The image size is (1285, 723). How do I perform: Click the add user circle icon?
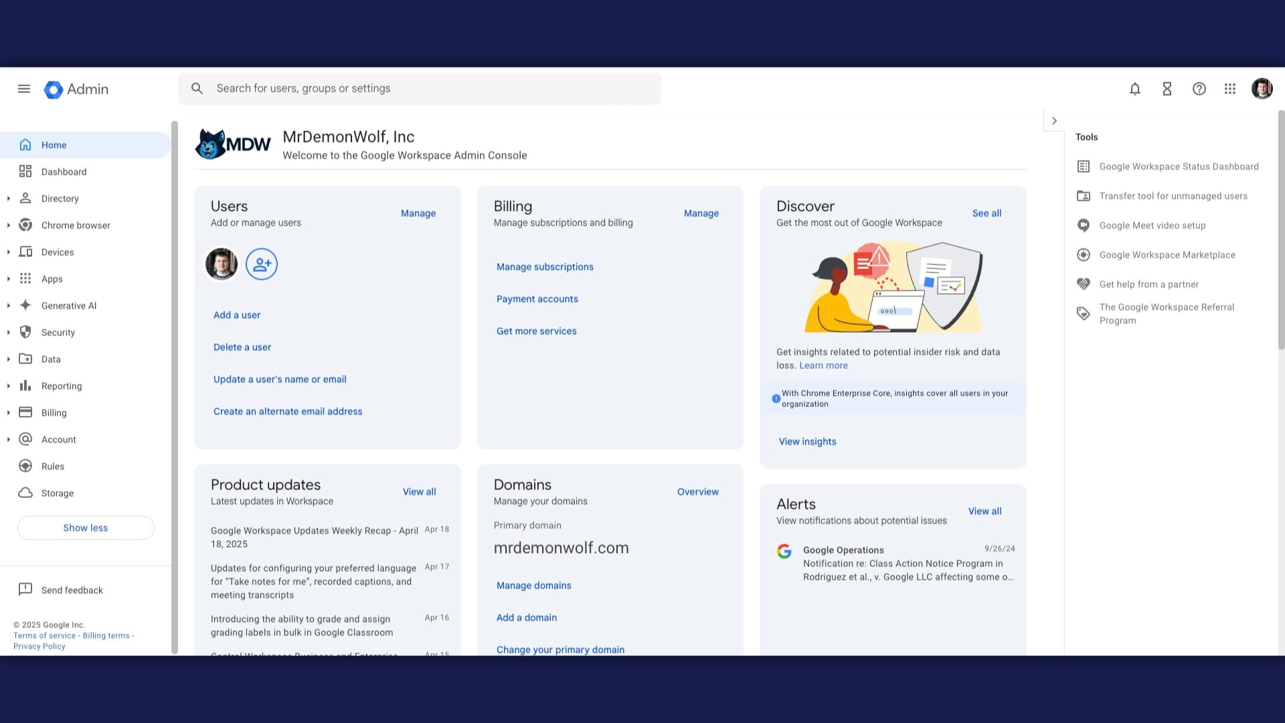pyautogui.click(x=262, y=264)
